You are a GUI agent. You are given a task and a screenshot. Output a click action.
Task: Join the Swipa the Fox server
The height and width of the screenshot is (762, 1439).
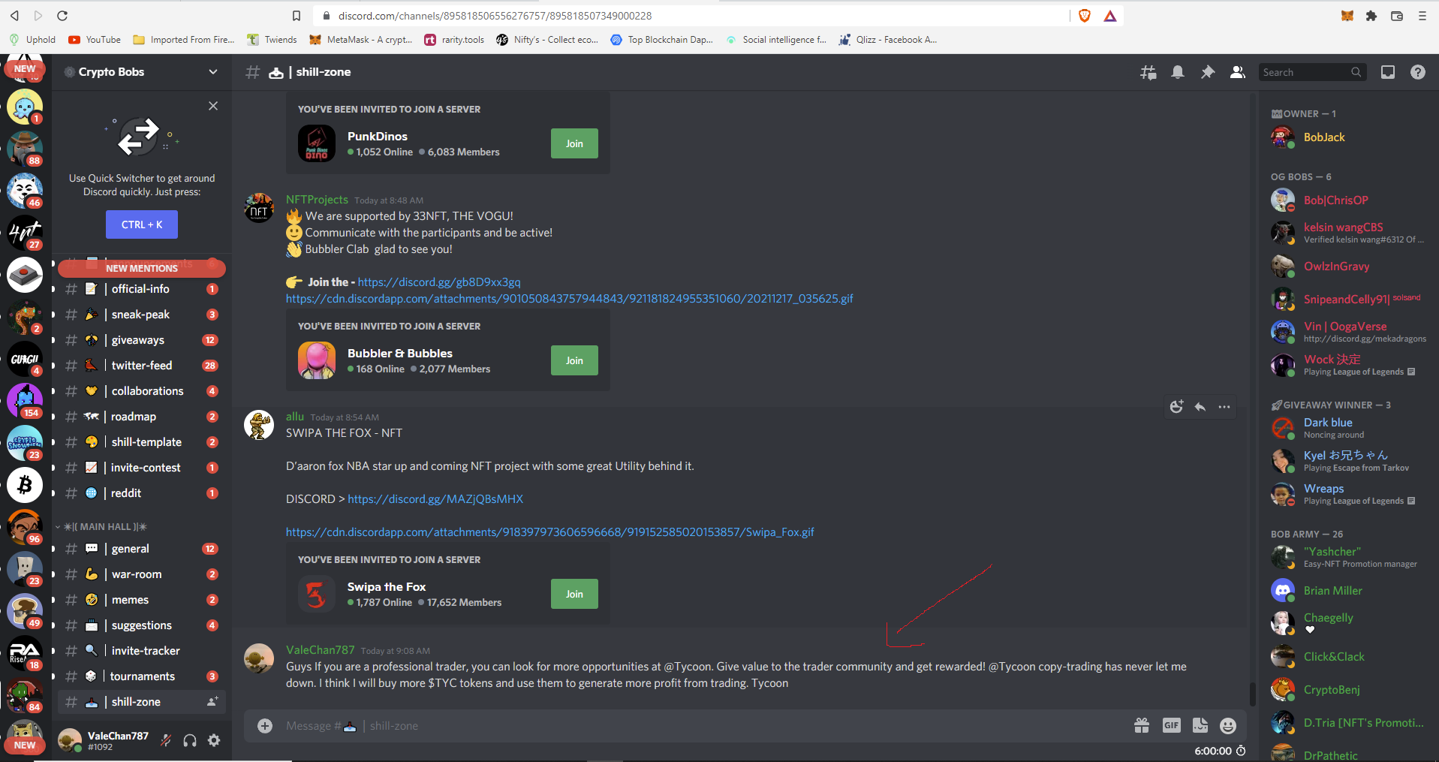(x=574, y=594)
